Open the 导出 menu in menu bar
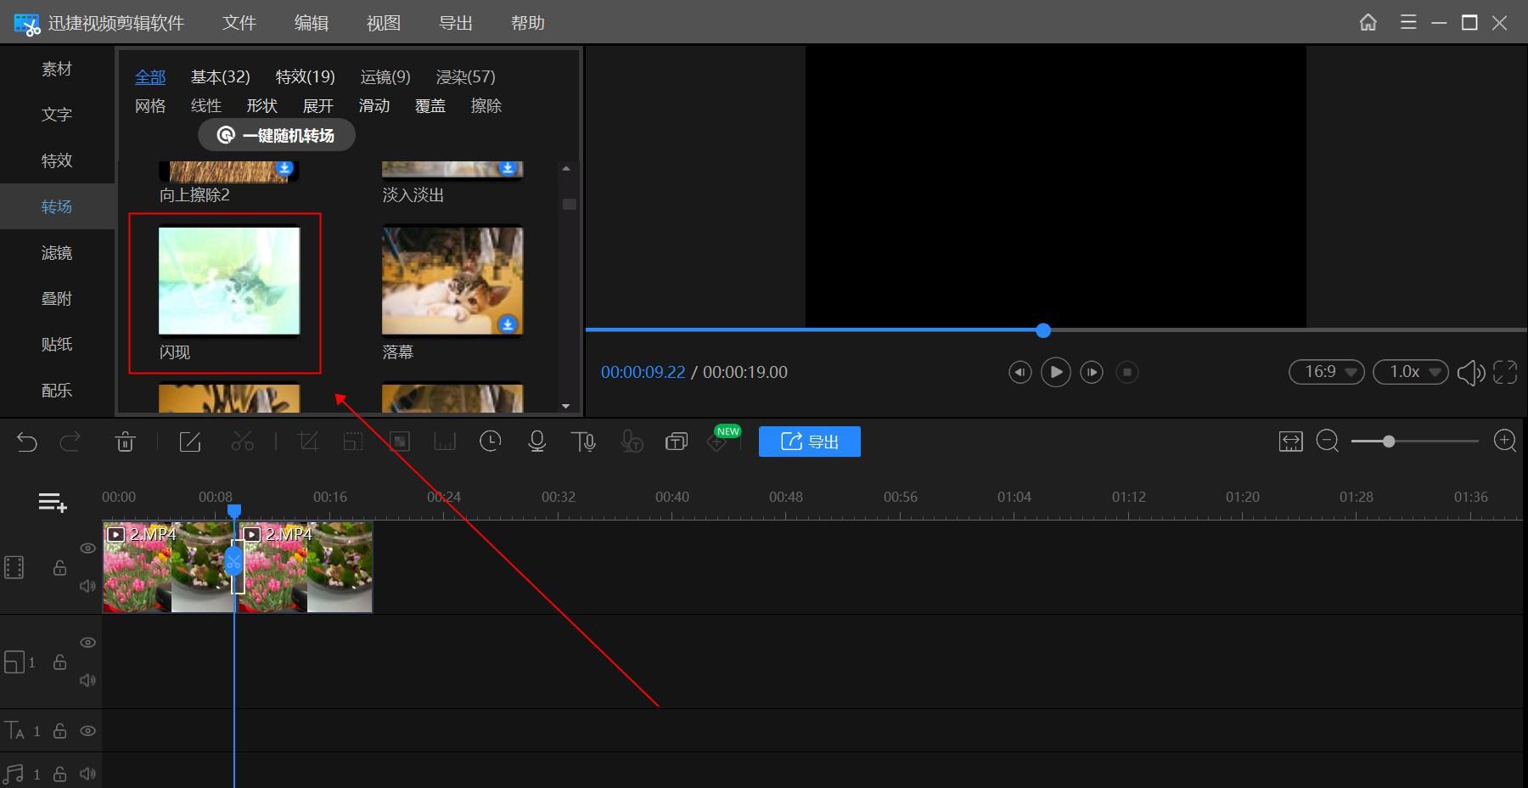The height and width of the screenshot is (788, 1528). (x=455, y=23)
